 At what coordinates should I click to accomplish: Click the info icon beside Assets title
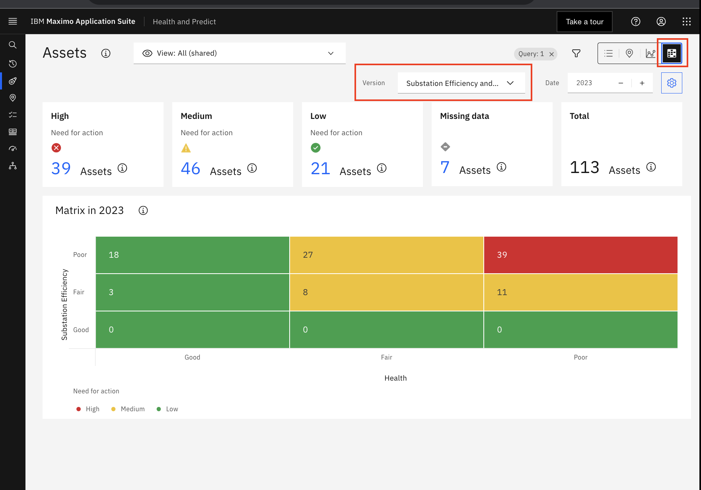point(106,53)
